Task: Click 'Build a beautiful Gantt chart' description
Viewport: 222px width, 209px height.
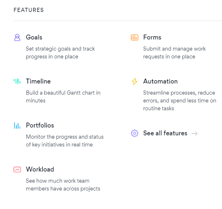Action: [63, 97]
